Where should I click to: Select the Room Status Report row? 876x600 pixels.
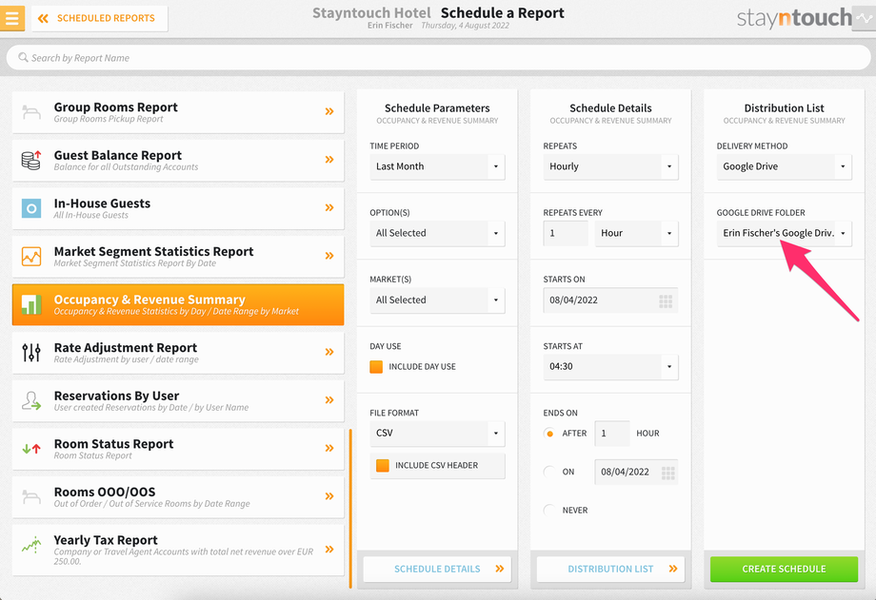coord(178,449)
